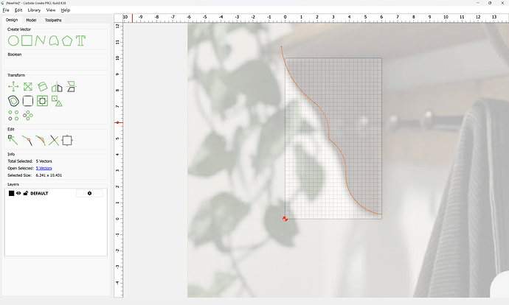Toggle the lock on the DEFAULT layer
This screenshot has height=305, width=509.
[26, 193]
